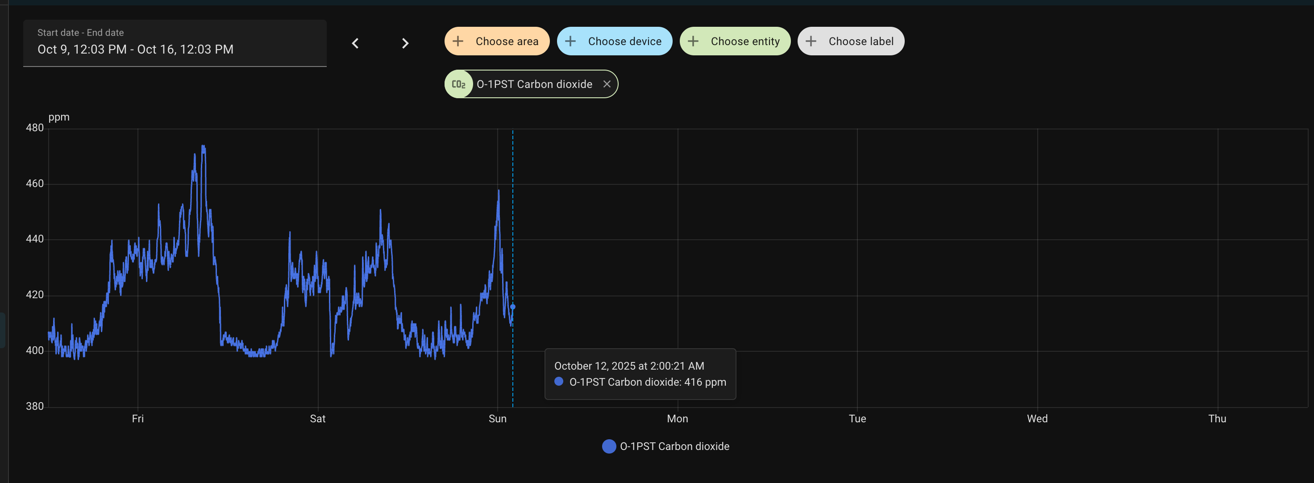Go to previous date range arrow
1314x483 pixels.
tap(356, 43)
